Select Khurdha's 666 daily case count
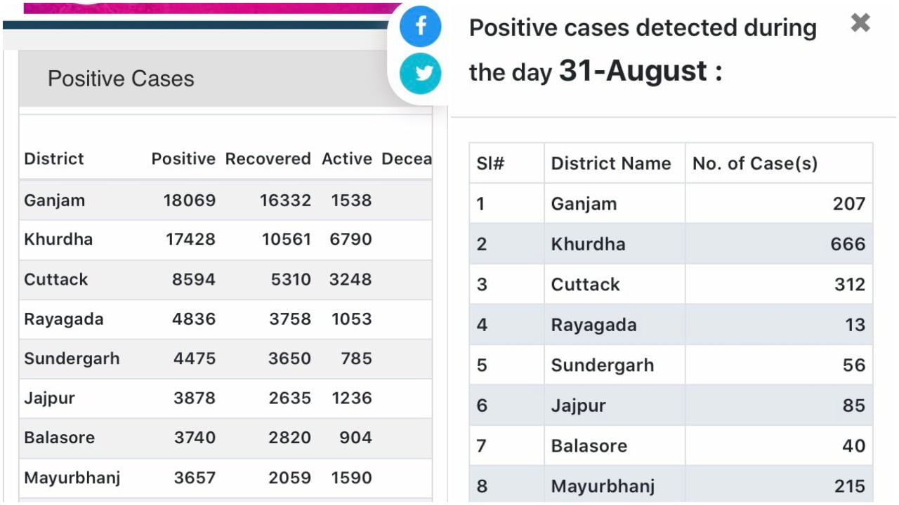899x505 pixels. click(848, 244)
